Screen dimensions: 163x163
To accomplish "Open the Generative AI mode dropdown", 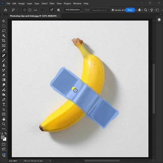I will (100, 10).
